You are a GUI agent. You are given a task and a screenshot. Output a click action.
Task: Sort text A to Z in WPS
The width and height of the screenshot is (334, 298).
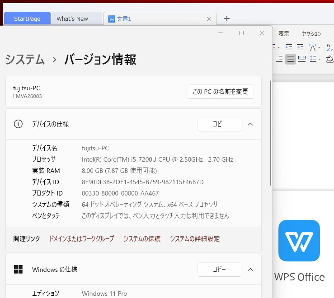coord(329,47)
